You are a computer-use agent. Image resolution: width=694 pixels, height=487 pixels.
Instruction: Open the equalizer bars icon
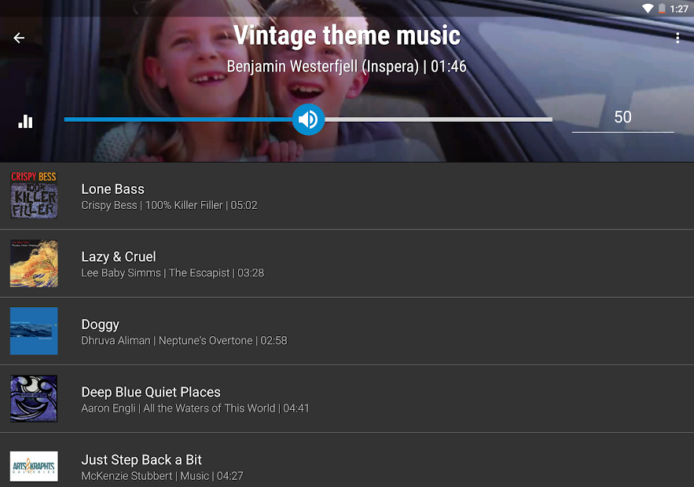click(x=26, y=121)
